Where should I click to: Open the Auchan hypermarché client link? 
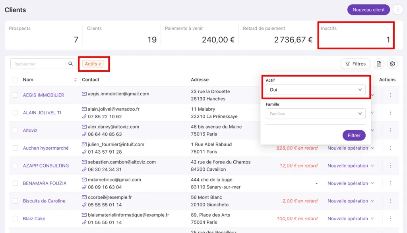tap(46, 148)
